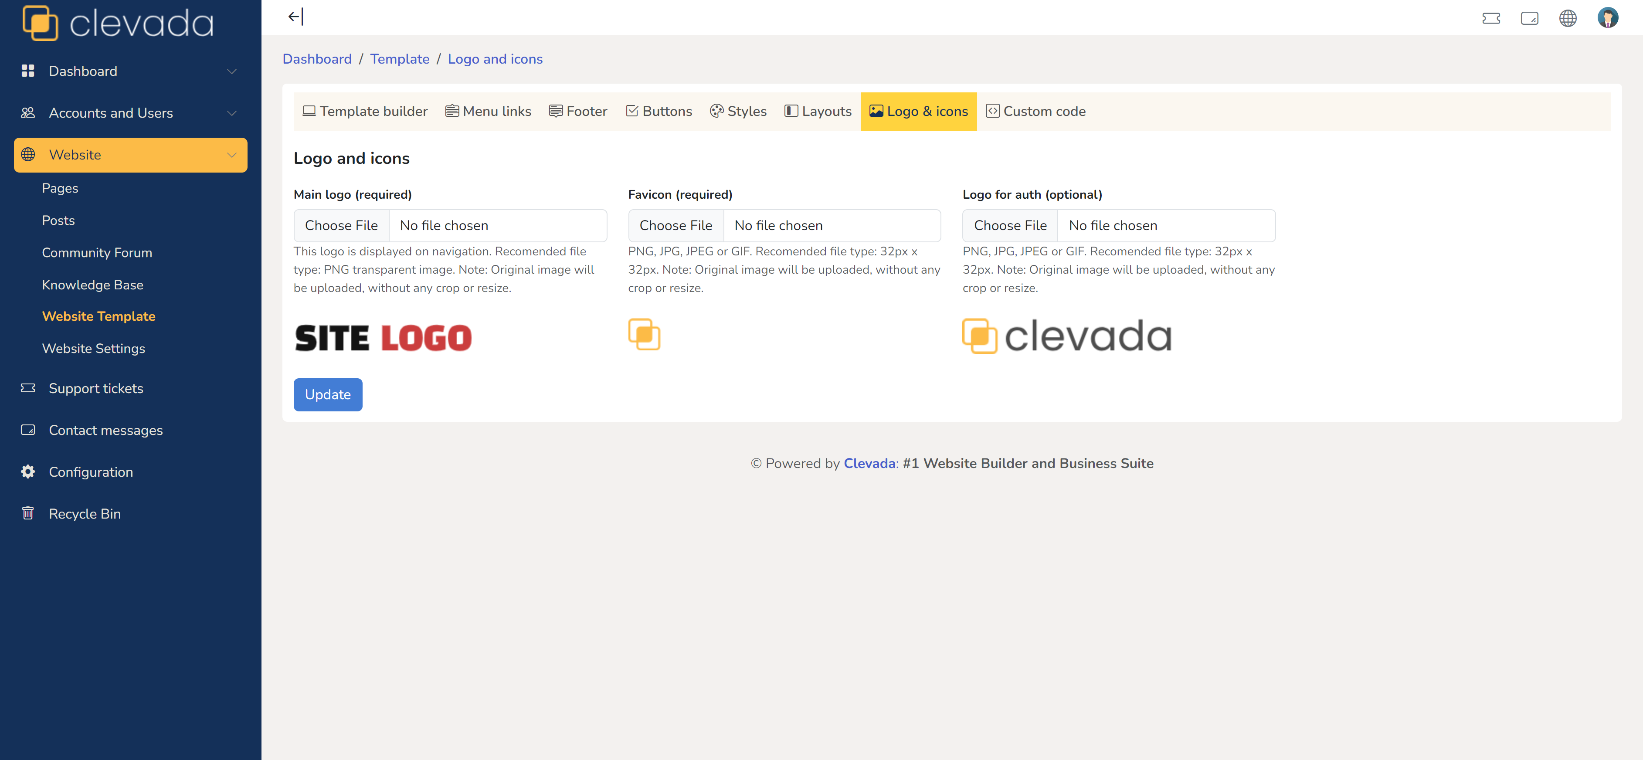
Task: Click the Custom code icon
Action: tap(992, 111)
